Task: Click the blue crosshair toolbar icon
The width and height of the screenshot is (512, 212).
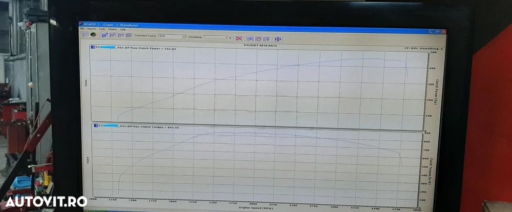Action: (x=278, y=39)
